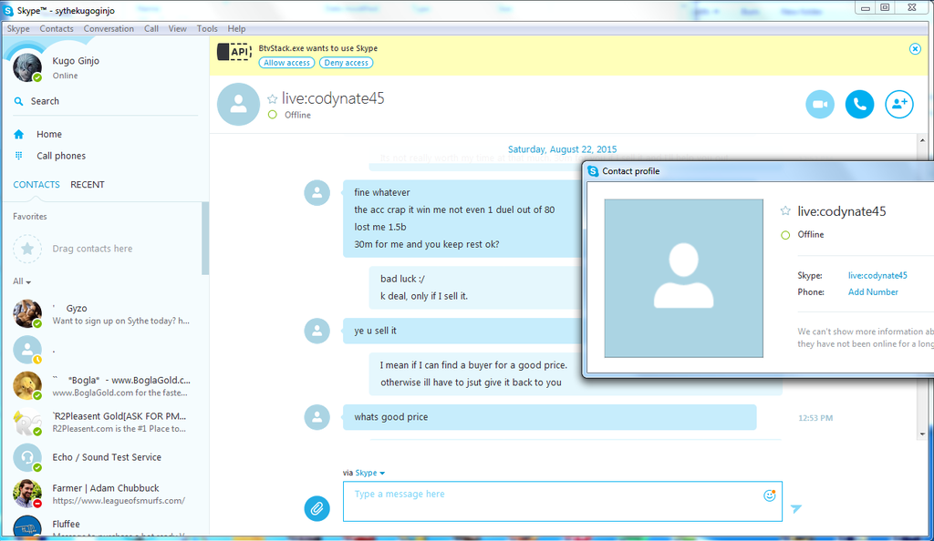Click the 'whats good price' message
The width and height of the screenshot is (934, 541).
pyautogui.click(x=549, y=417)
